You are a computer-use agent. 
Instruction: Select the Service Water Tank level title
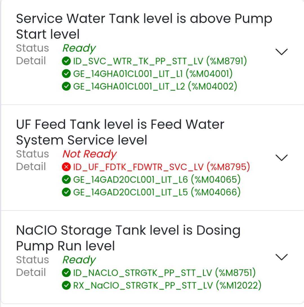coord(144,26)
